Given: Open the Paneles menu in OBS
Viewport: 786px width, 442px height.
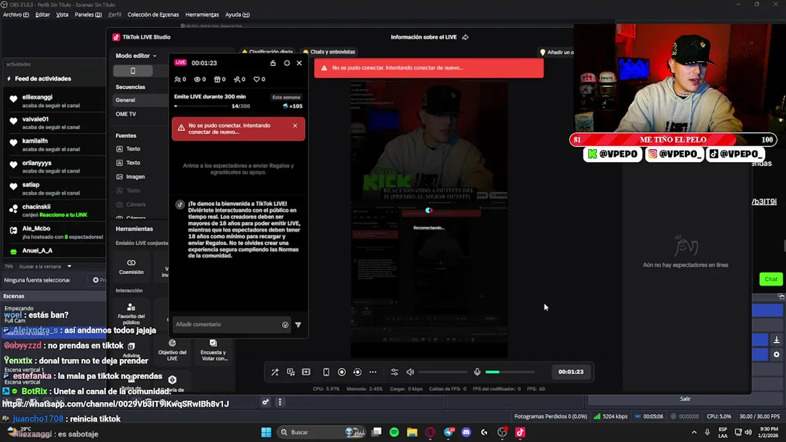Looking at the screenshot, I should click(88, 15).
